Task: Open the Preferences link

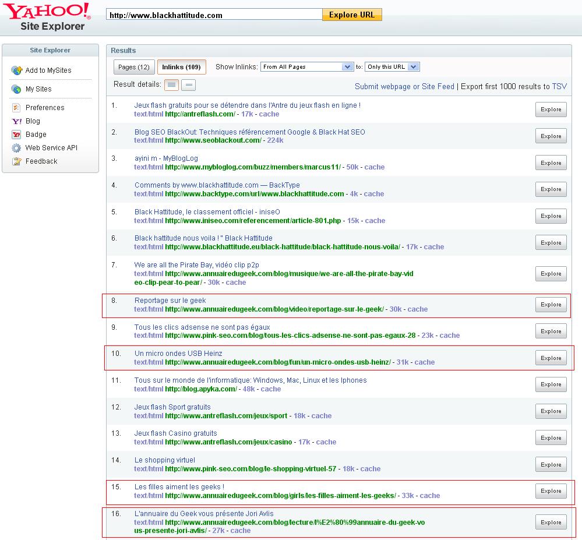Action: click(45, 108)
